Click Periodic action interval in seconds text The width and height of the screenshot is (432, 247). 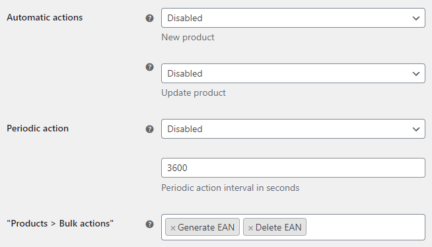click(x=231, y=188)
